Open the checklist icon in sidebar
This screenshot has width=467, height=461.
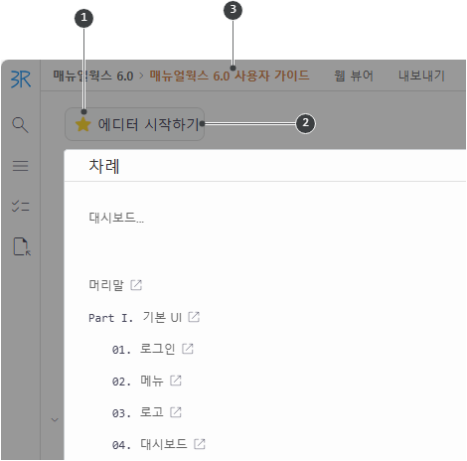(x=20, y=206)
